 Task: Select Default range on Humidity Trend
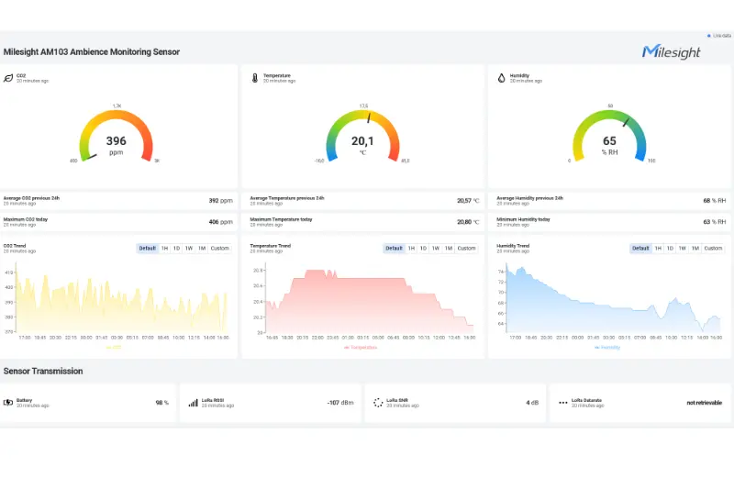[x=640, y=249]
